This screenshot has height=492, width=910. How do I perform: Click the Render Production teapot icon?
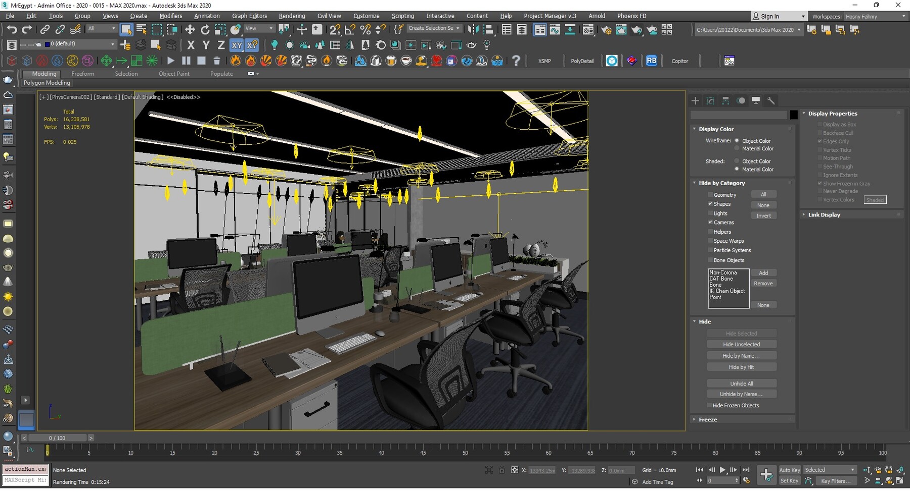tap(636, 29)
